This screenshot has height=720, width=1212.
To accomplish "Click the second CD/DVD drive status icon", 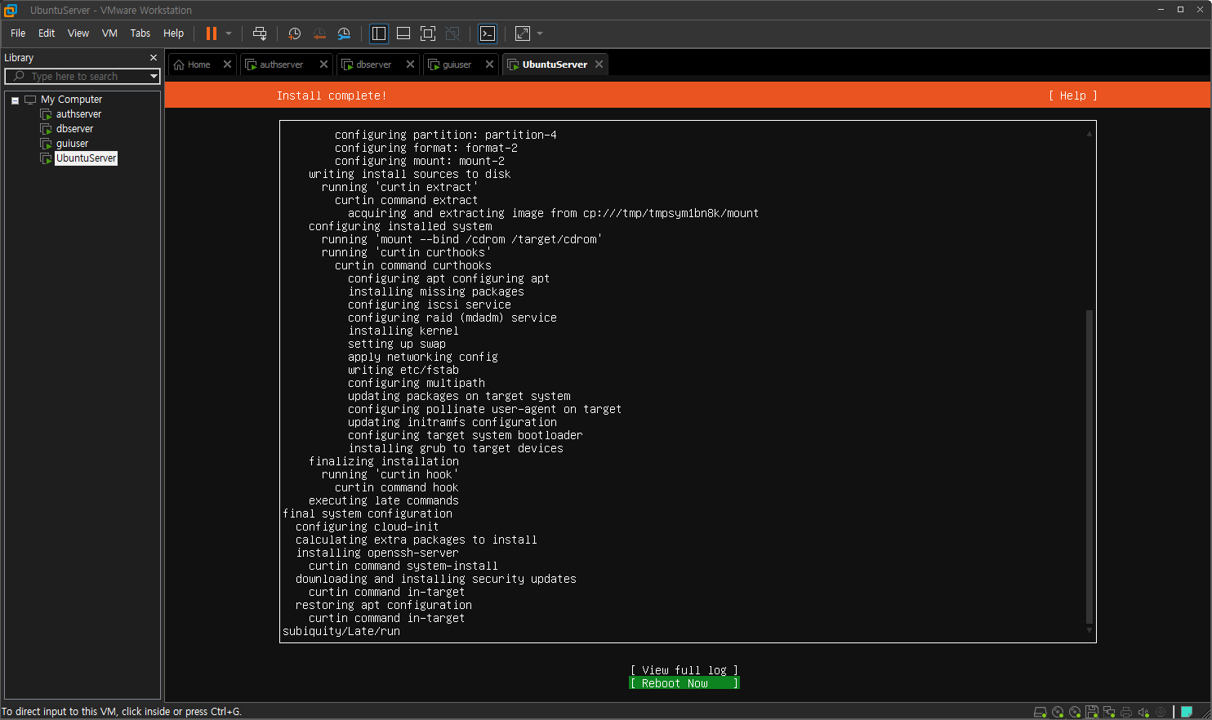I will (1075, 712).
